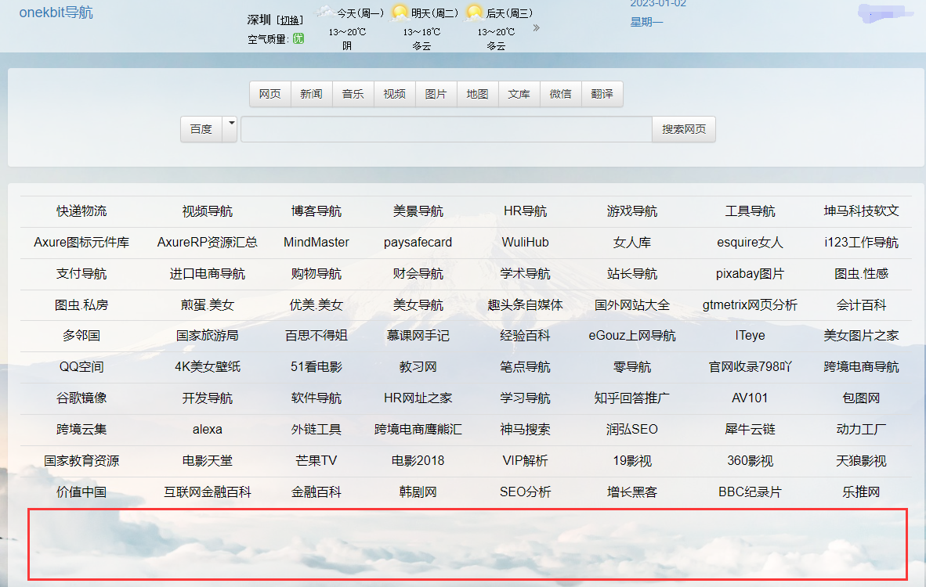926x587 pixels.
Task: Open the onekbit导航 site logo link
Action: pyautogui.click(x=56, y=13)
